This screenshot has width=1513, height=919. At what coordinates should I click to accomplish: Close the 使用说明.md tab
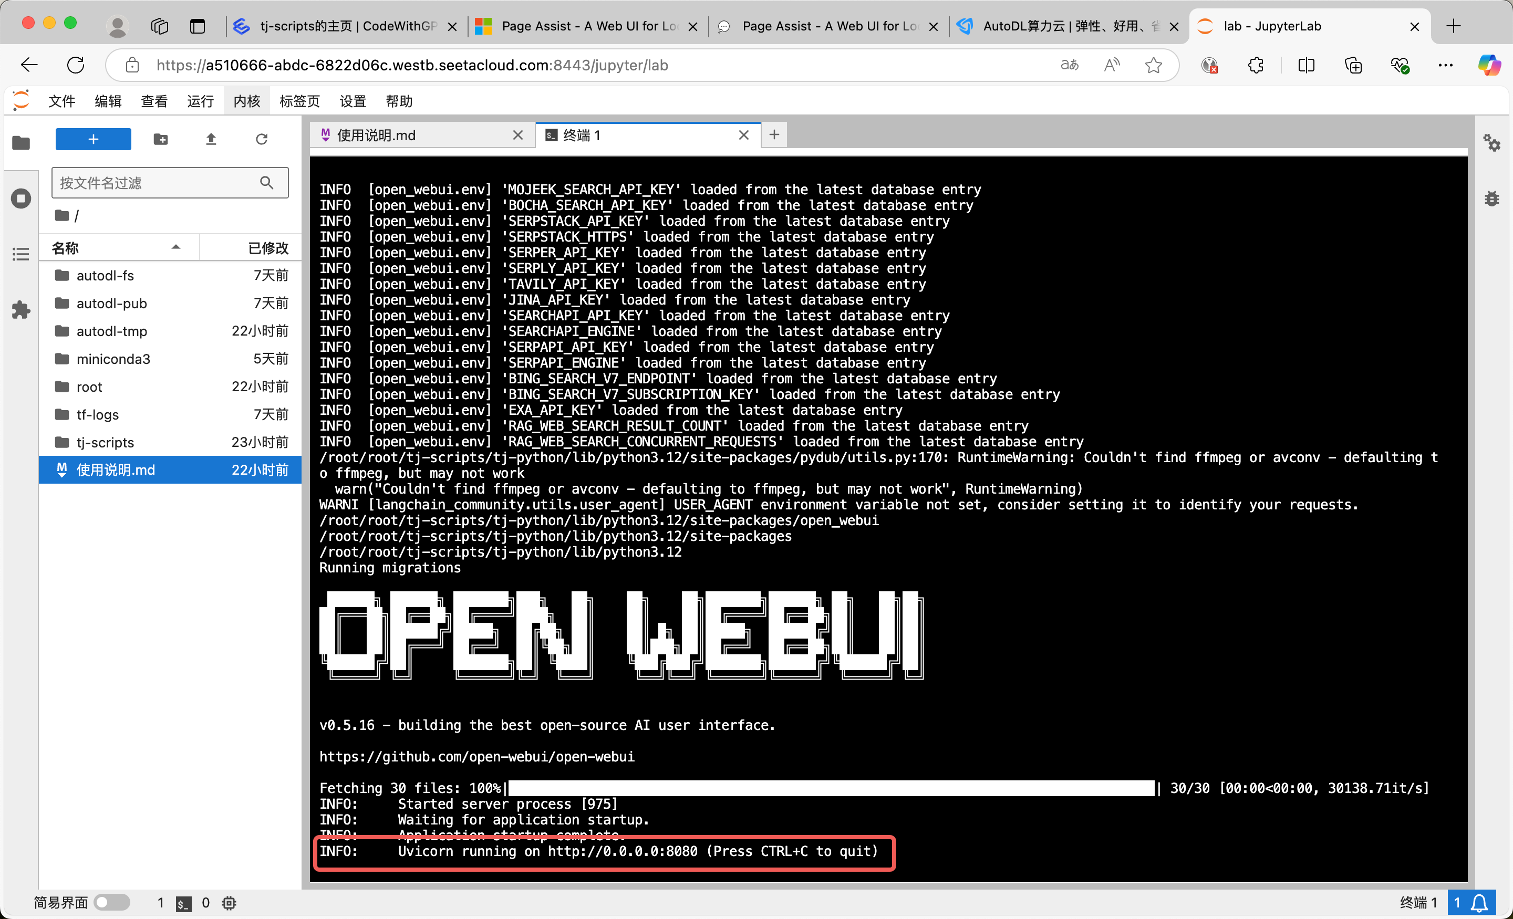coord(518,135)
